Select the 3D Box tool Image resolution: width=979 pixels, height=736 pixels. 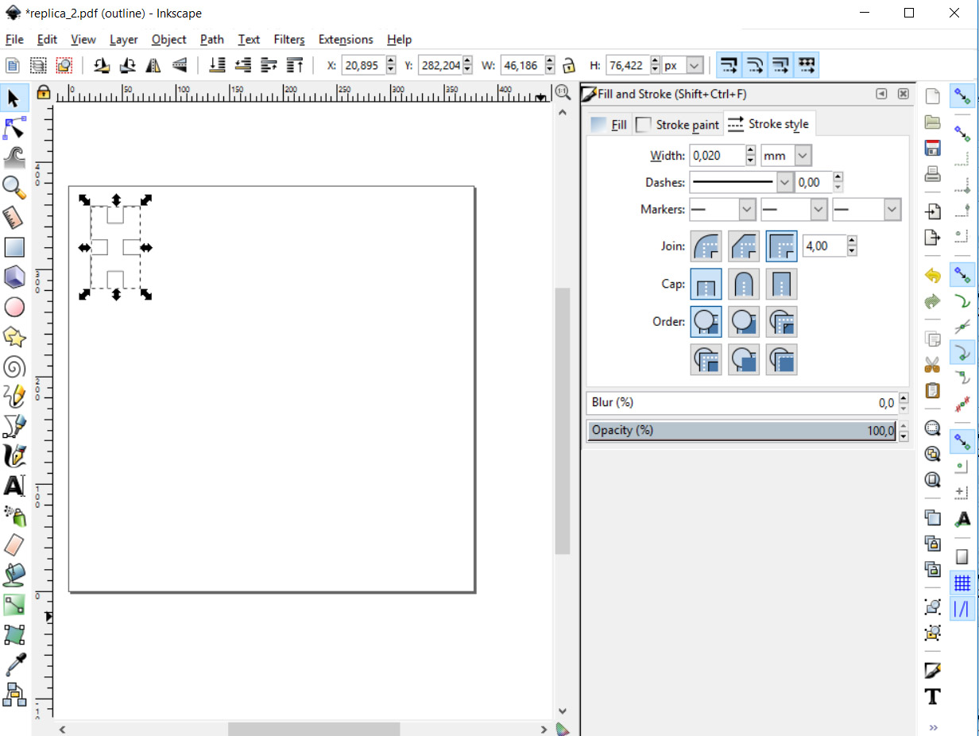click(14, 277)
